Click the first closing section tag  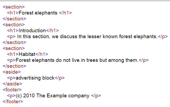[14, 19]
